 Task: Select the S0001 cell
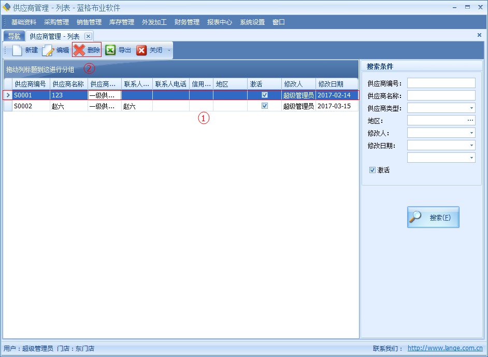[x=31, y=95]
